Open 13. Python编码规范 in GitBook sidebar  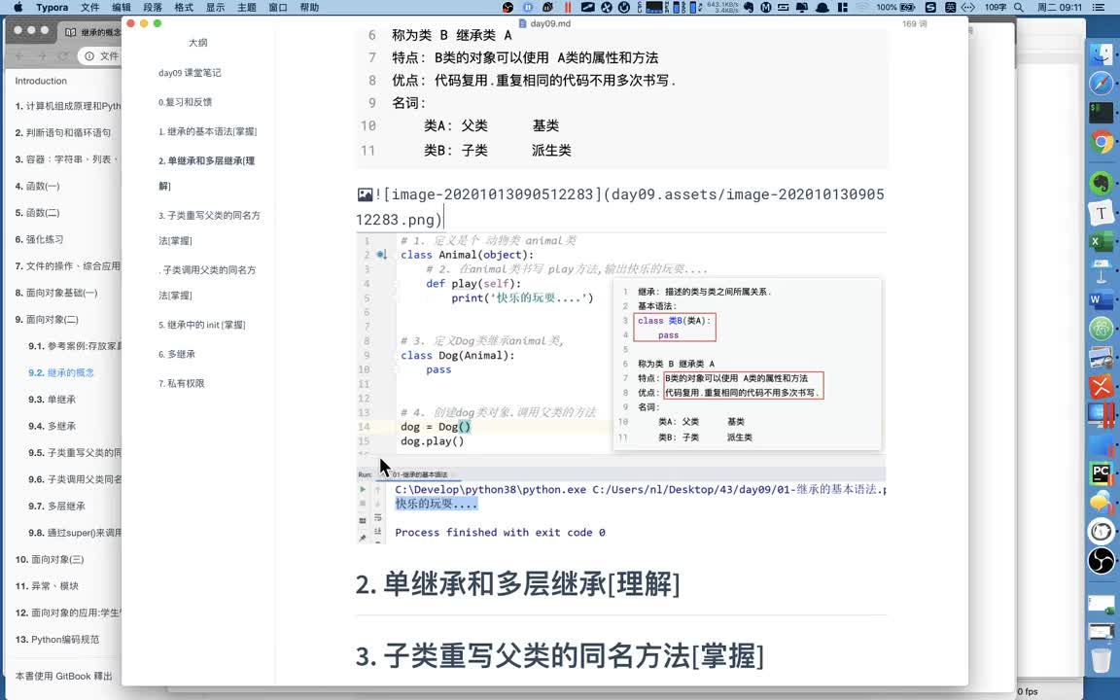coord(57,640)
